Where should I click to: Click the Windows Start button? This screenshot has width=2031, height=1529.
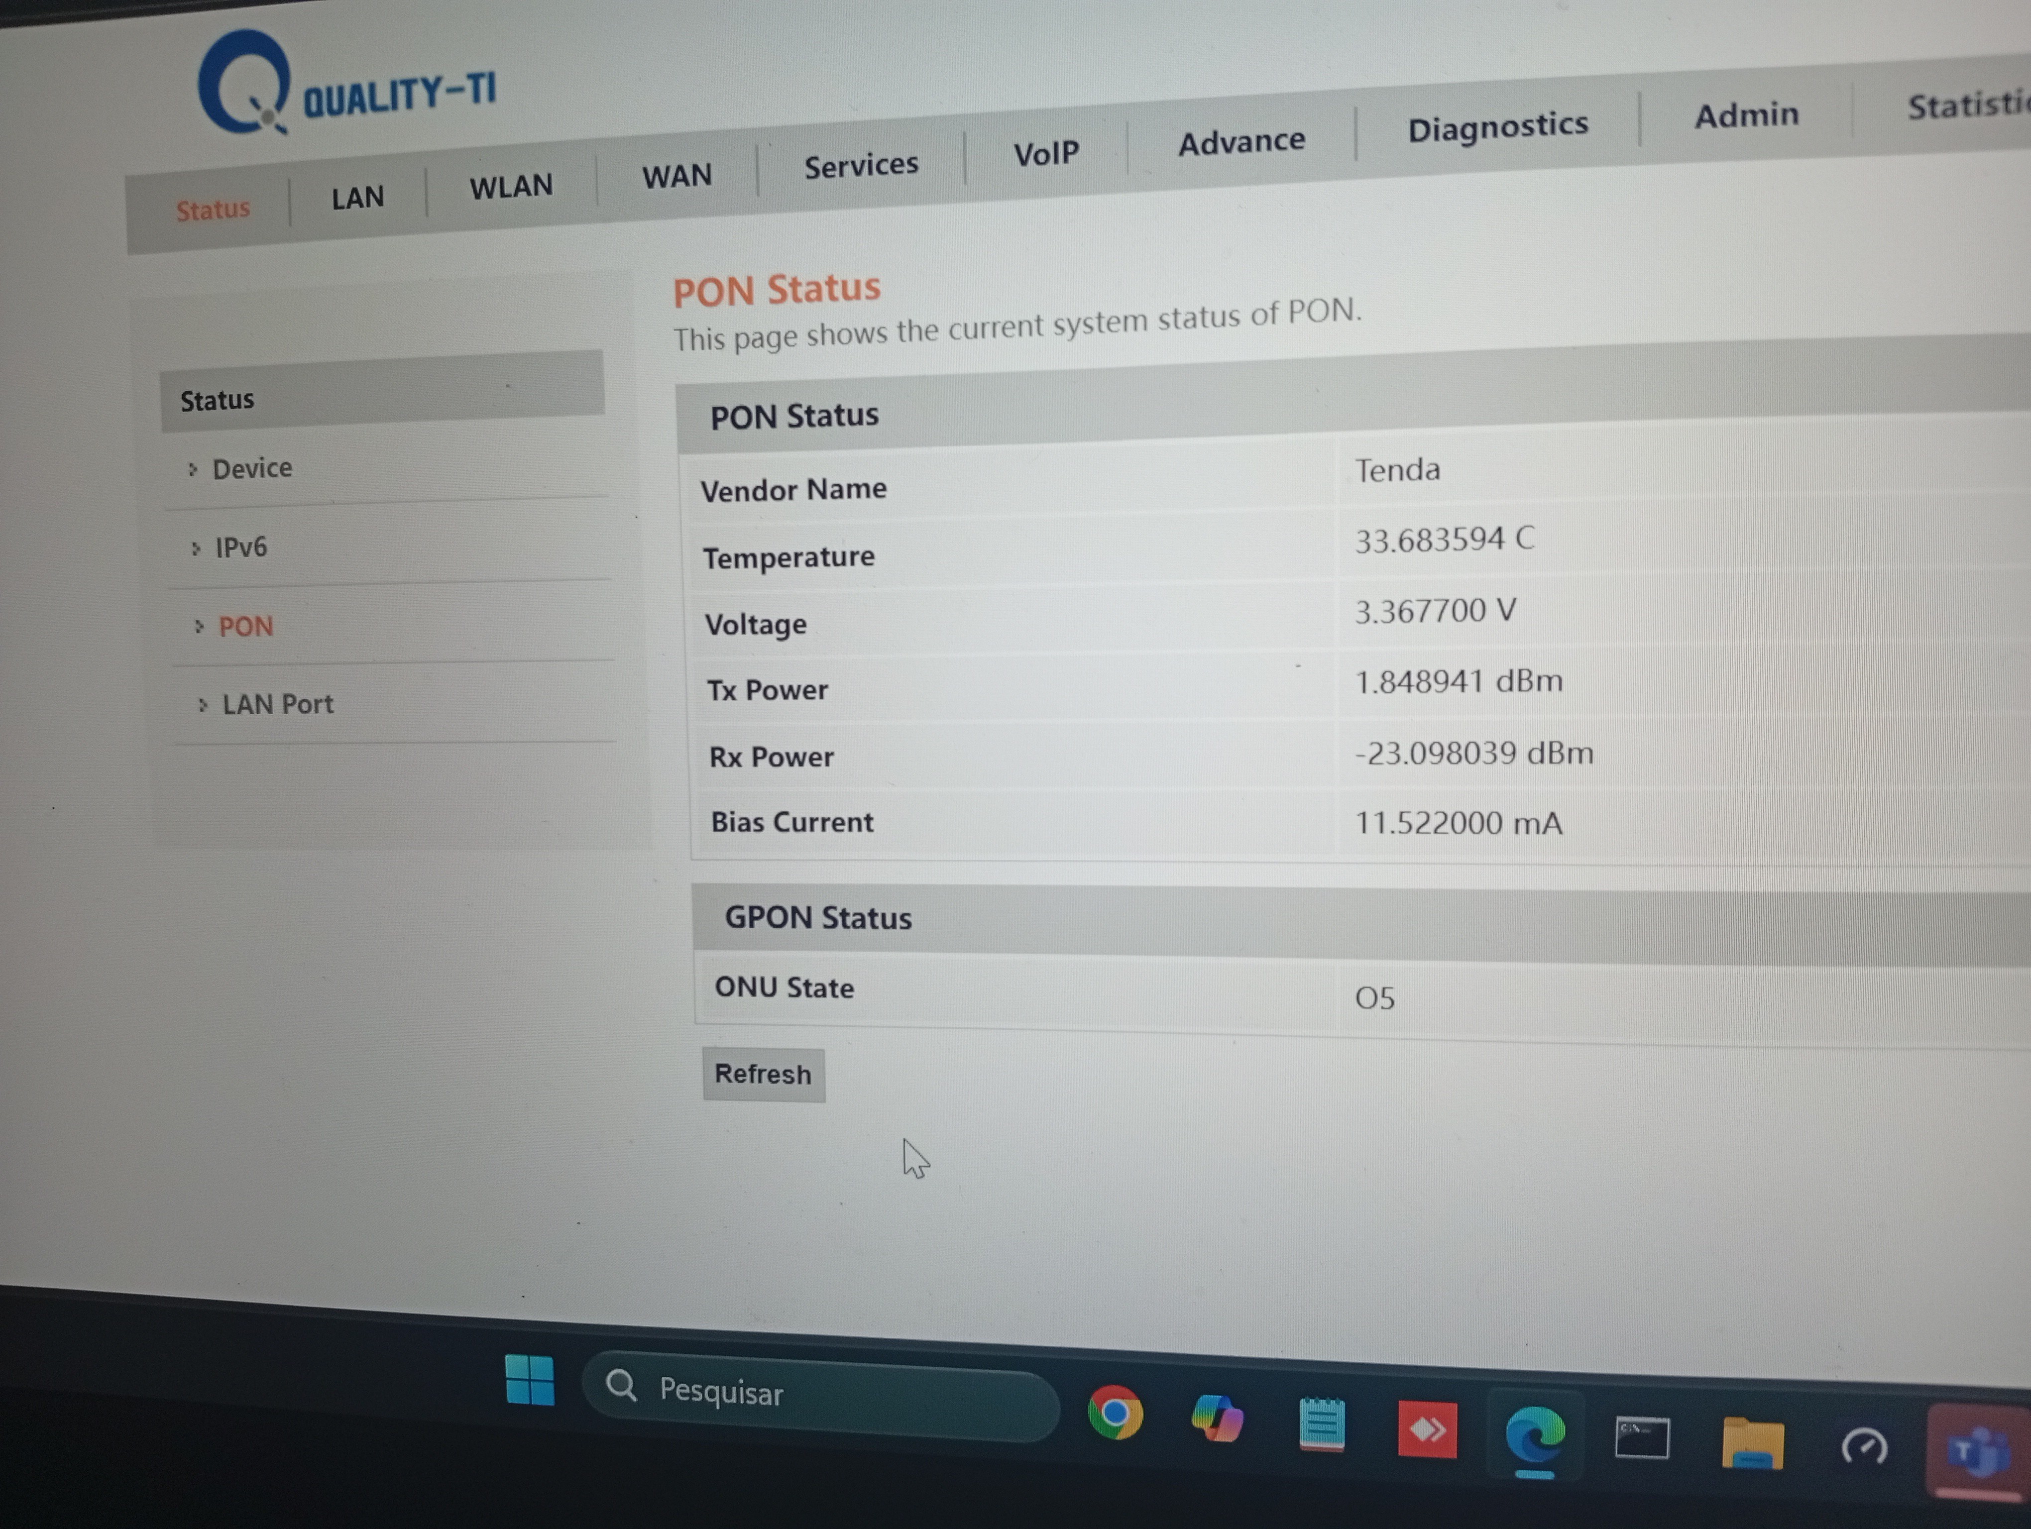pyautogui.click(x=530, y=1379)
